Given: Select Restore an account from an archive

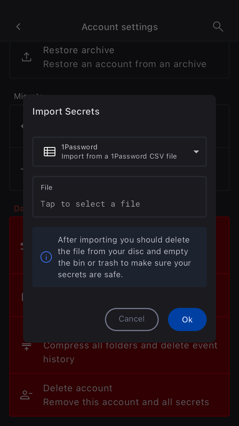Looking at the screenshot, I should [x=125, y=64].
